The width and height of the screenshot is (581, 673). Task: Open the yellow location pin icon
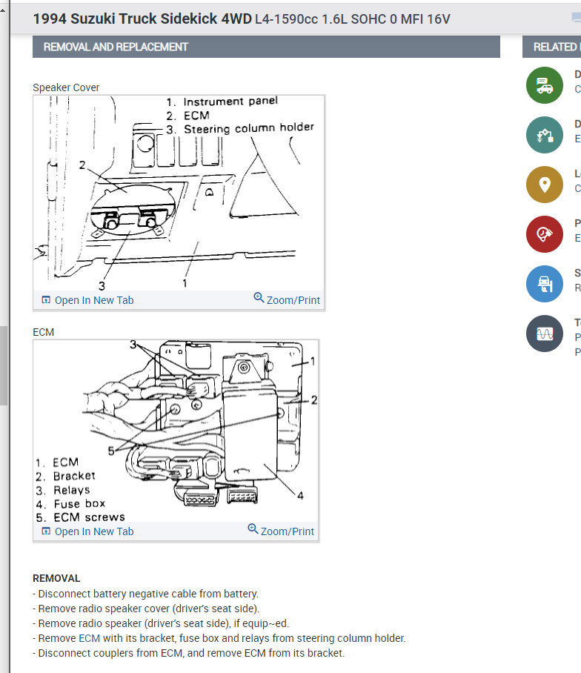pyautogui.click(x=545, y=185)
